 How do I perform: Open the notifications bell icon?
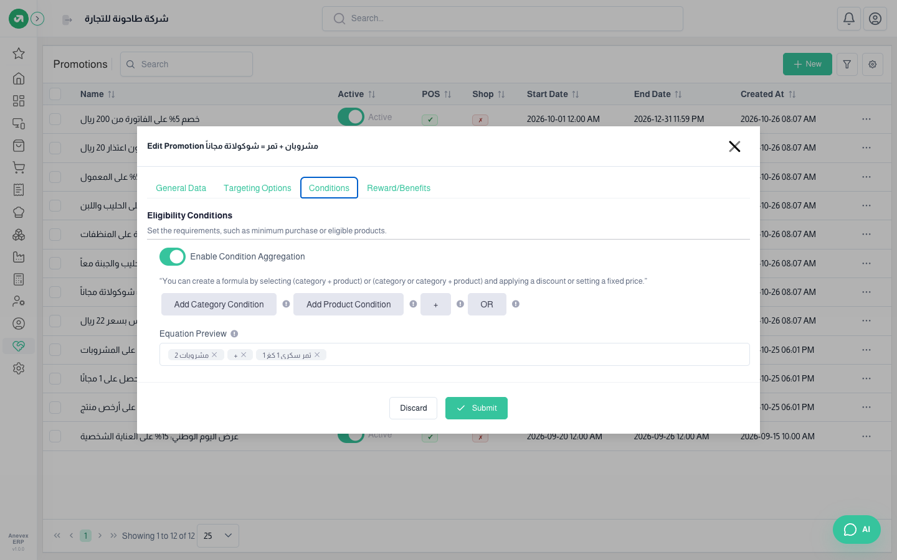(x=849, y=19)
